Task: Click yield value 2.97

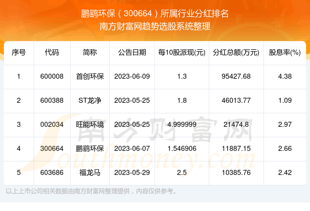Action: (x=285, y=125)
